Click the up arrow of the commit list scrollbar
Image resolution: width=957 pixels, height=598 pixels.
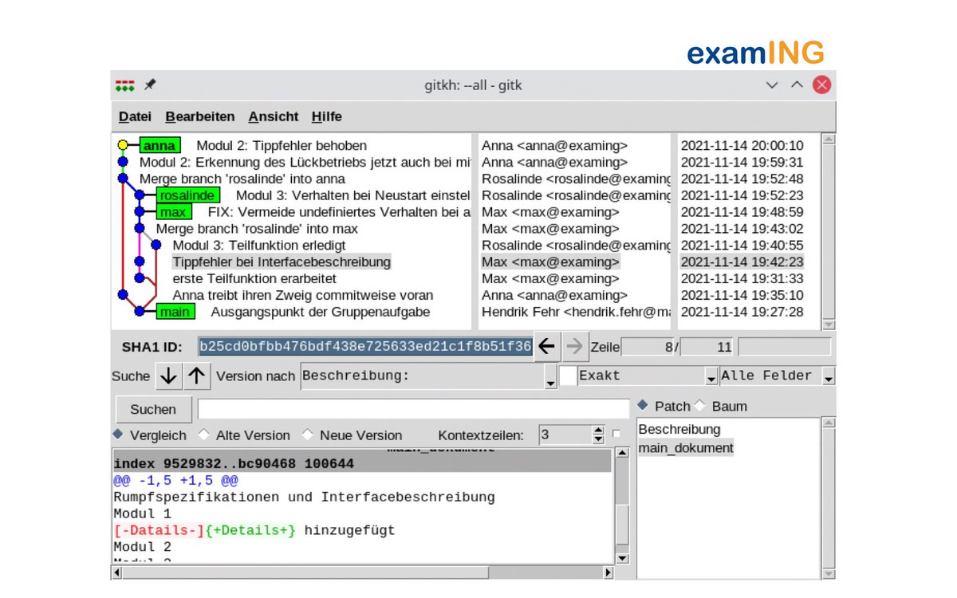tap(828, 139)
